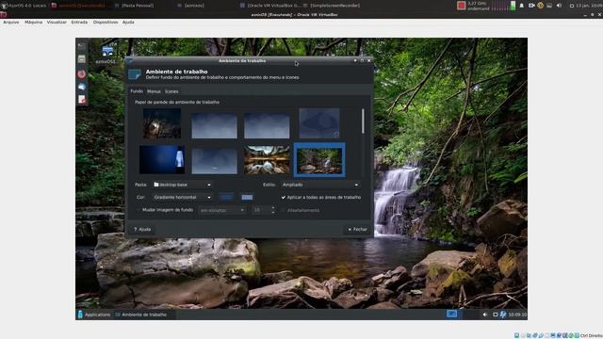
Task: Click the workspace switcher in guest panel
Action: point(452,314)
